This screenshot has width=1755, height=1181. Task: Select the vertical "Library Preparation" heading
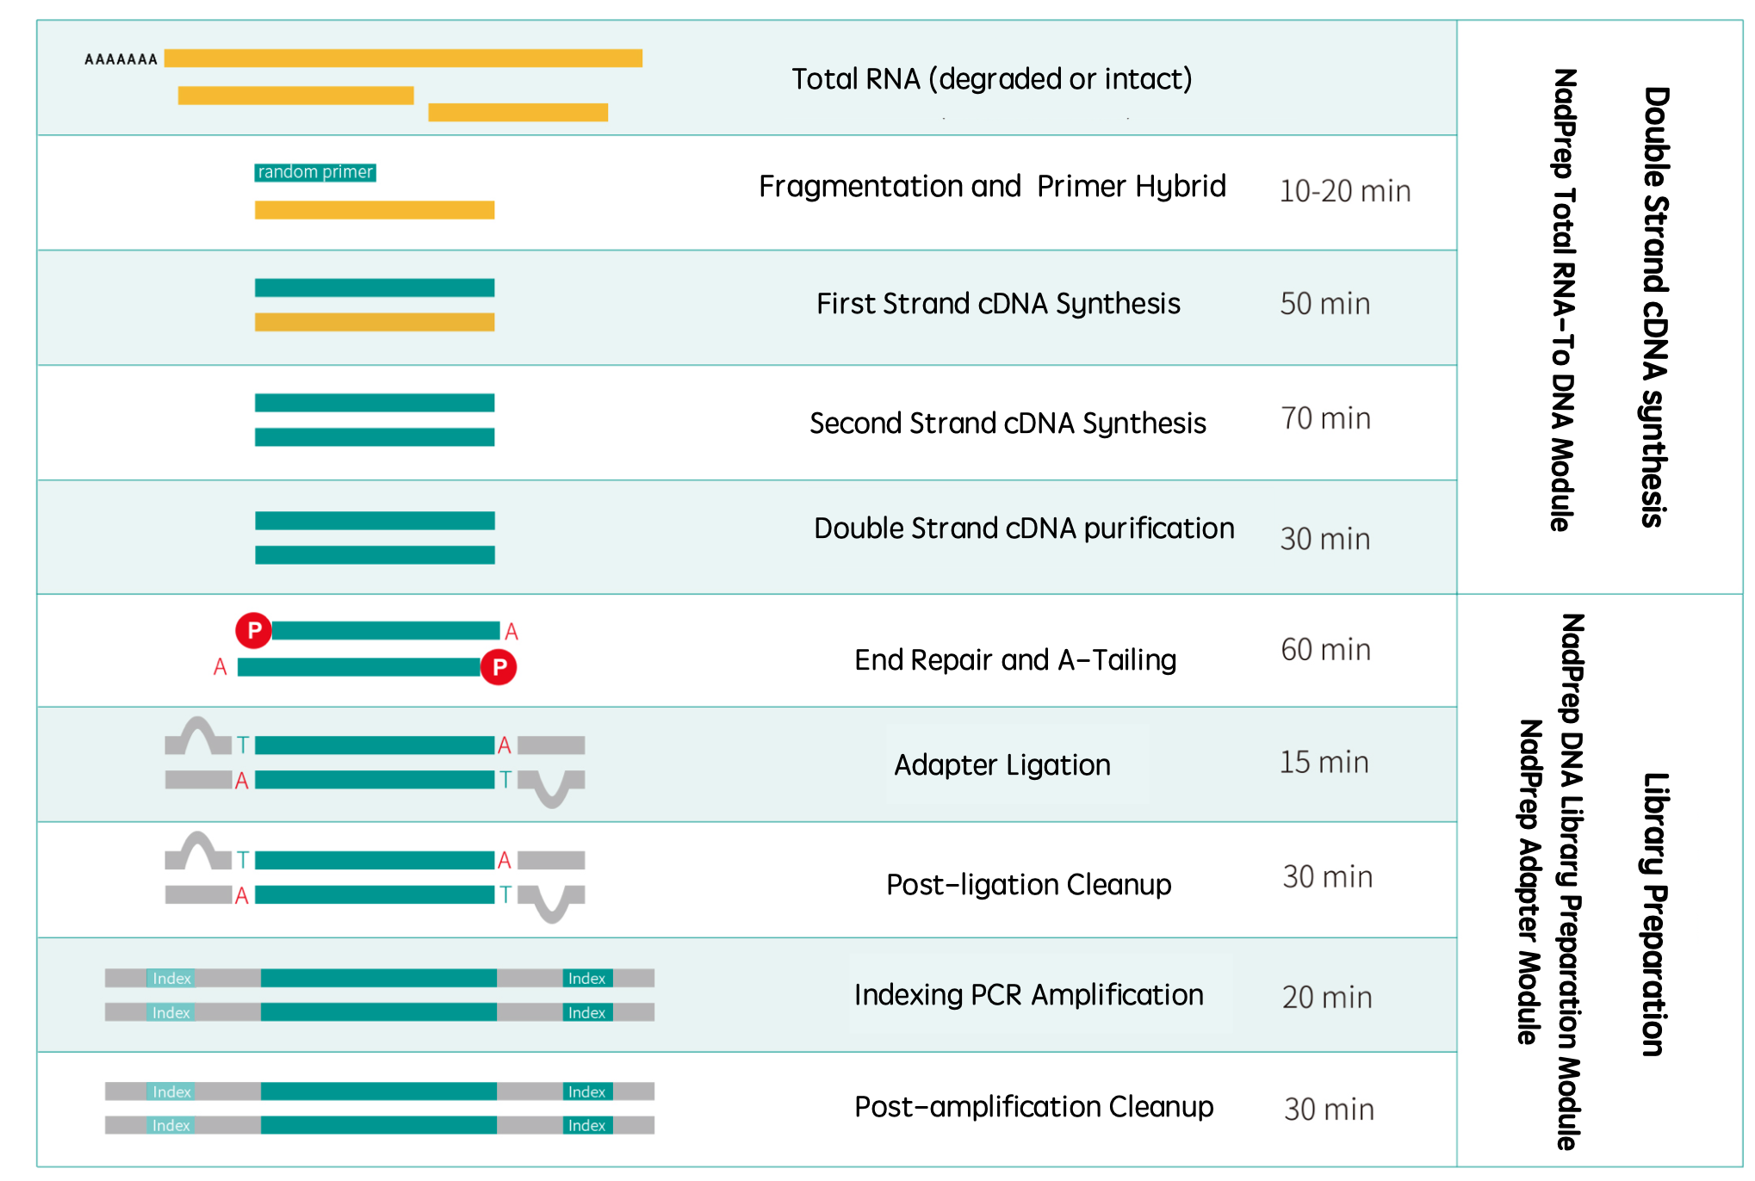[x=1655, y=914]
